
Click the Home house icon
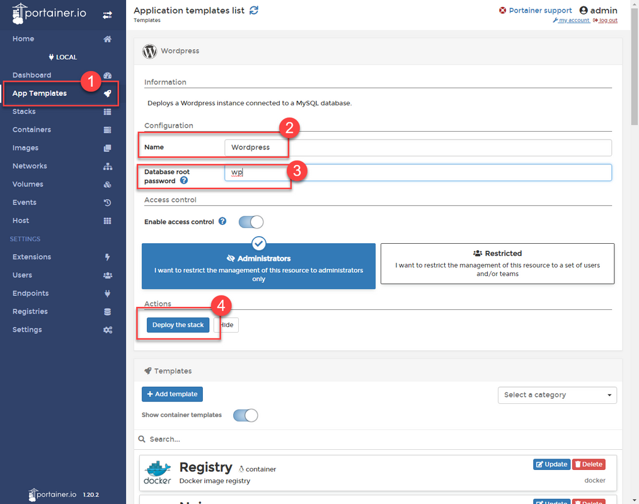pyautogui.click(x=107, y=39)
